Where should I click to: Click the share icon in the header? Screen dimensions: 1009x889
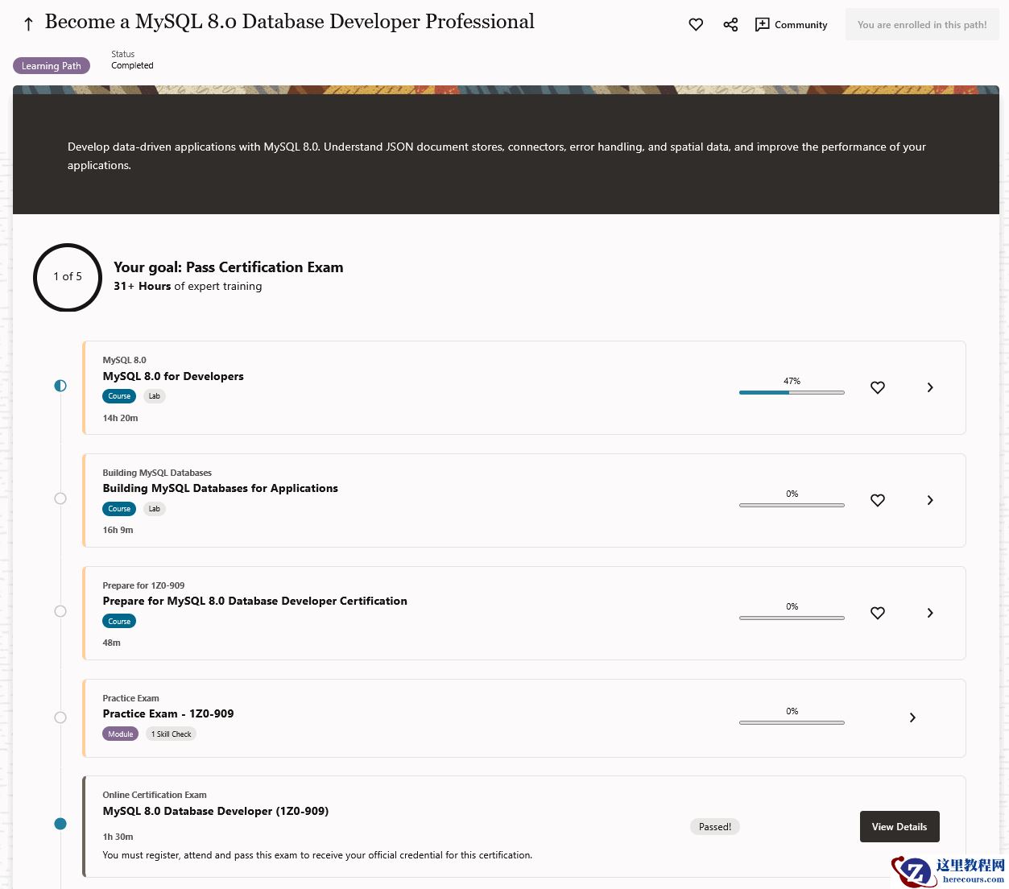pyautogui.click(x=730, y=25)
